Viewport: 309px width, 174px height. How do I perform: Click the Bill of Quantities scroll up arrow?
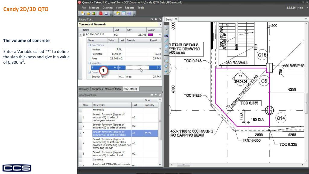click(x=160, y=100)
